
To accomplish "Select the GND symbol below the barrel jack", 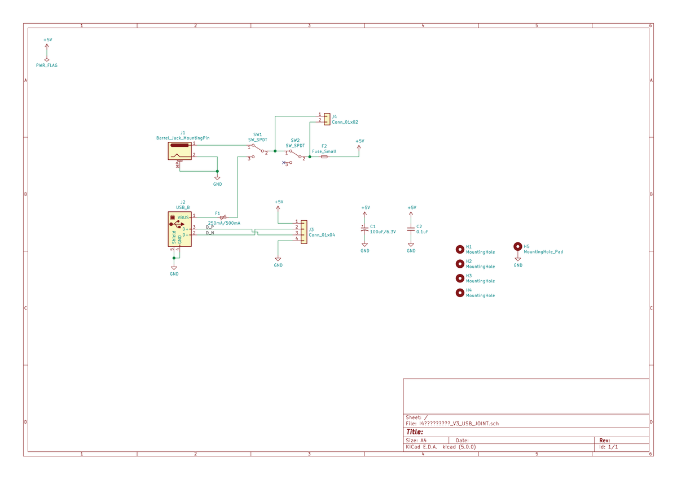I will 217,178.
